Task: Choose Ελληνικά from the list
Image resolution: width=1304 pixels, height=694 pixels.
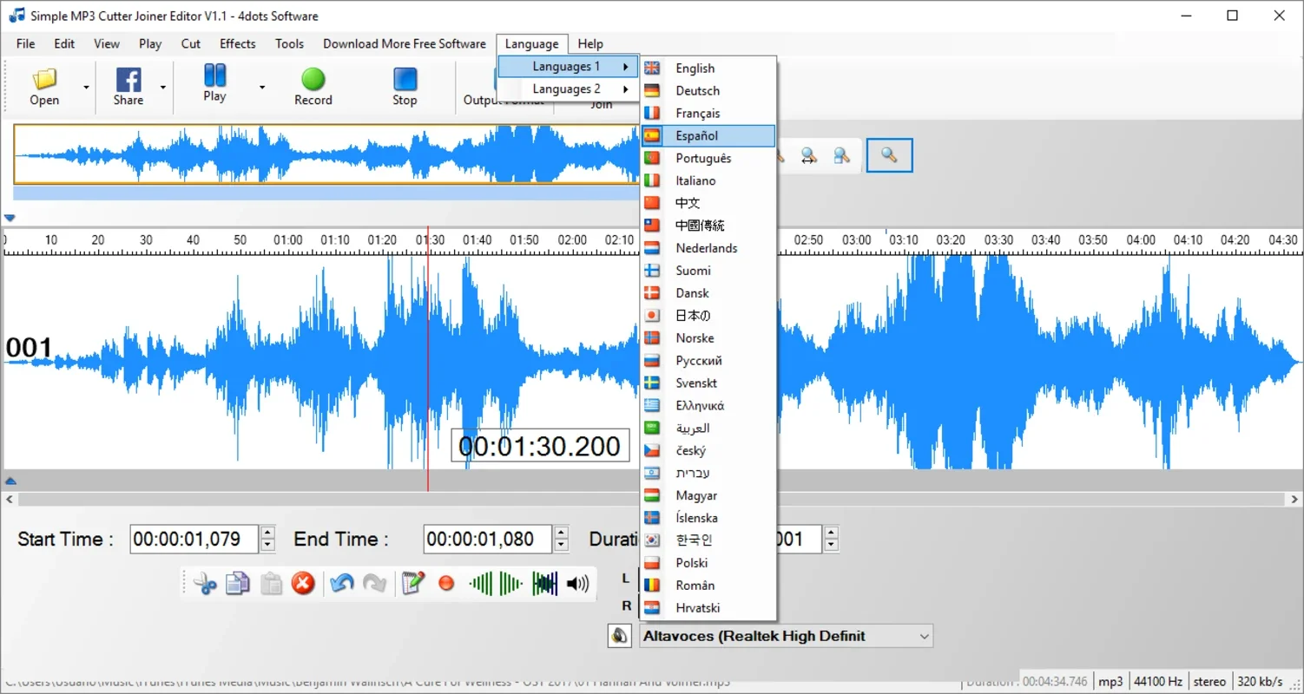Action: [708, 406]
